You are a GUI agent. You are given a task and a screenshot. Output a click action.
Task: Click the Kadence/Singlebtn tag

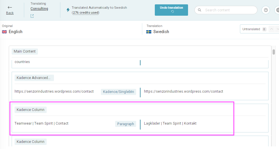coord(118,92)
